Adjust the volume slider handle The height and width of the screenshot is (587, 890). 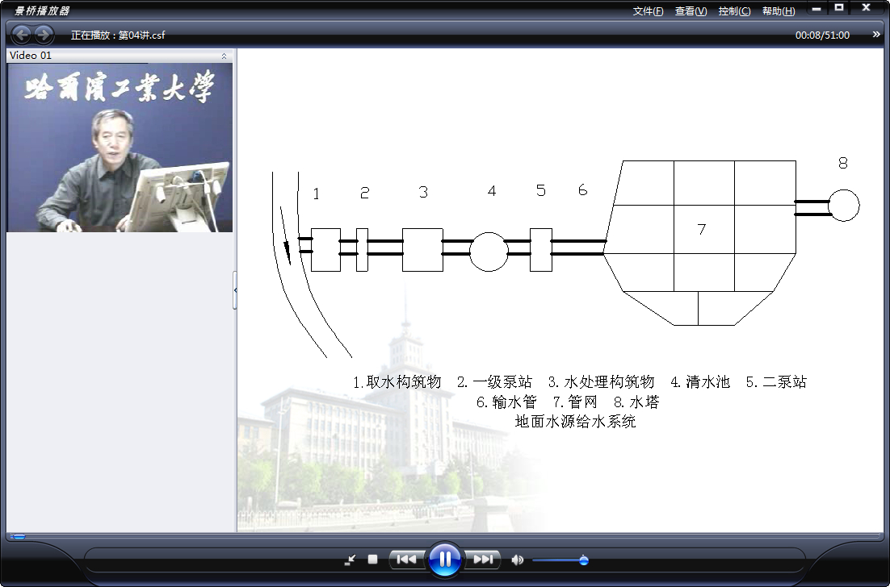click(583, 560)
